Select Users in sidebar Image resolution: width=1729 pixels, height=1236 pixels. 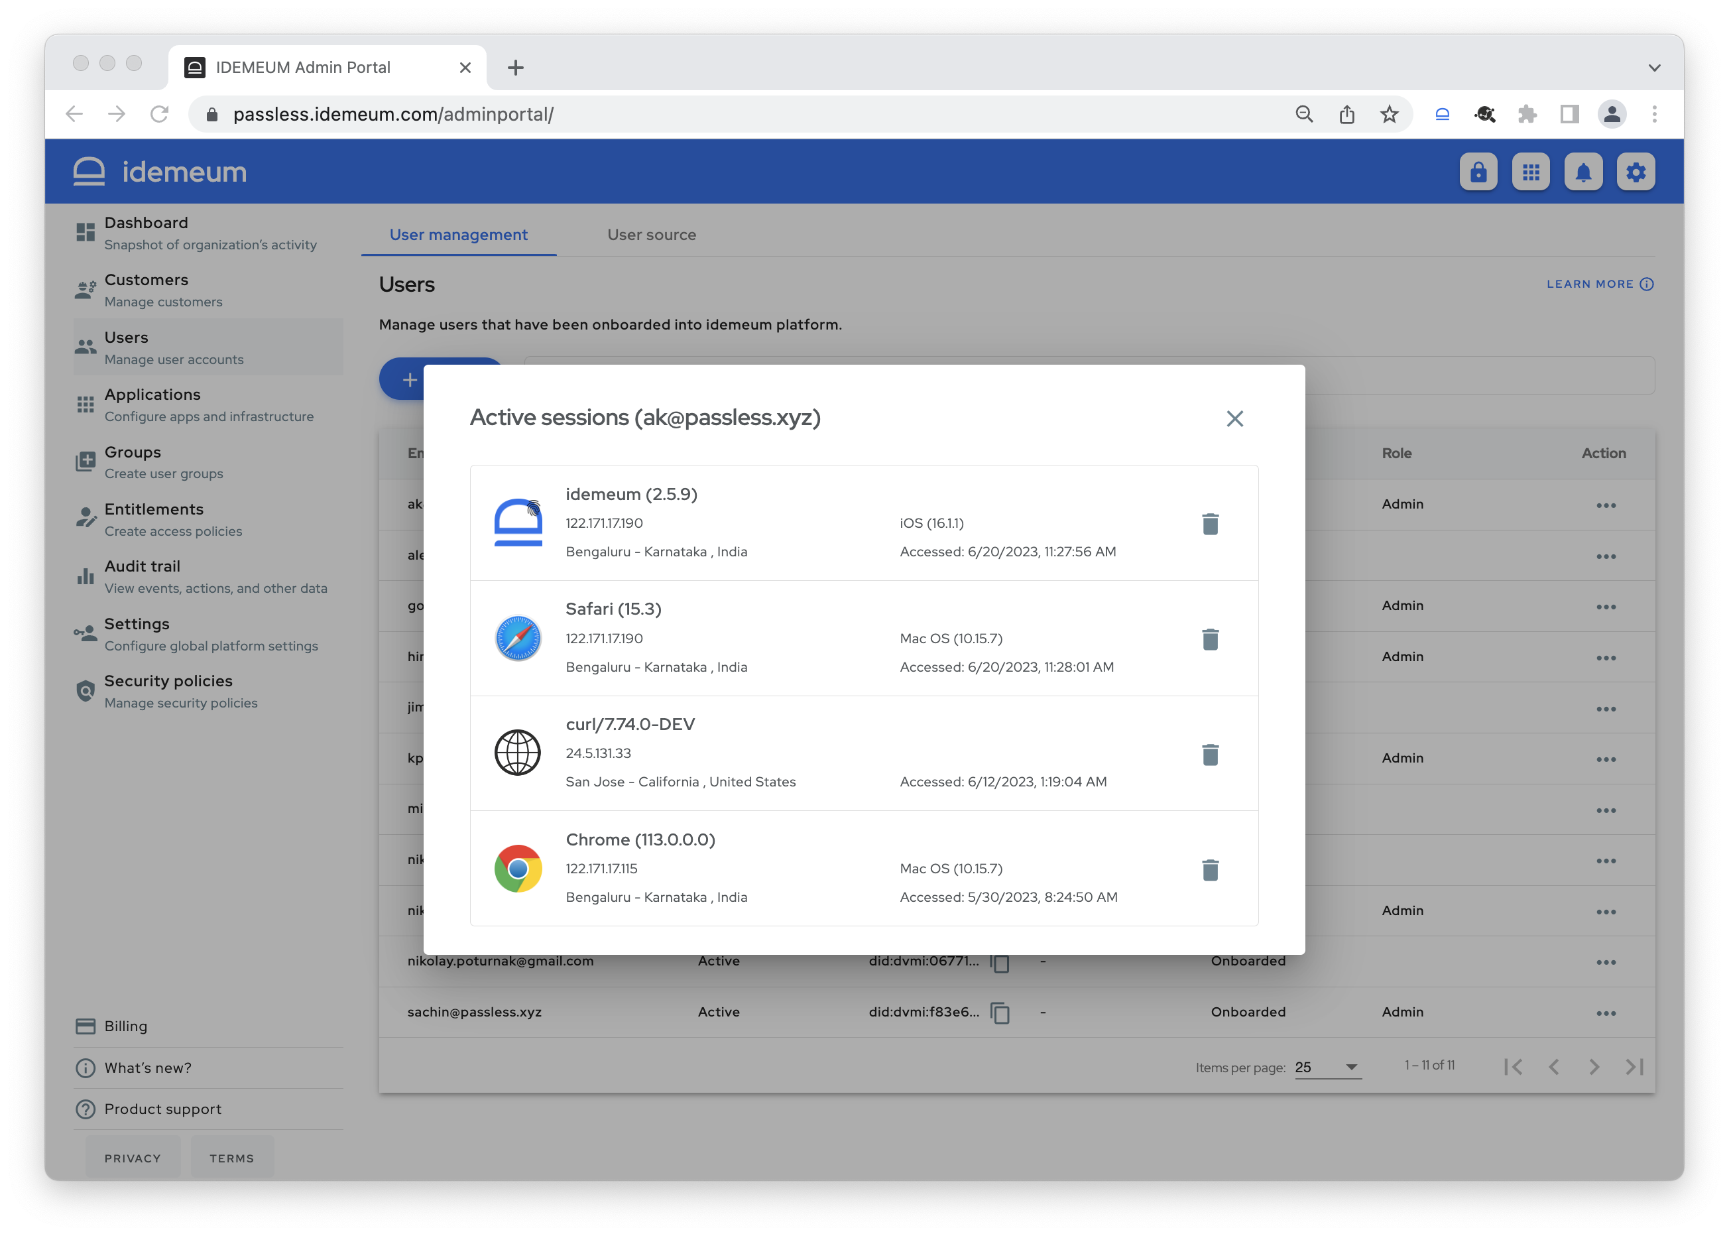pos(207,347)
